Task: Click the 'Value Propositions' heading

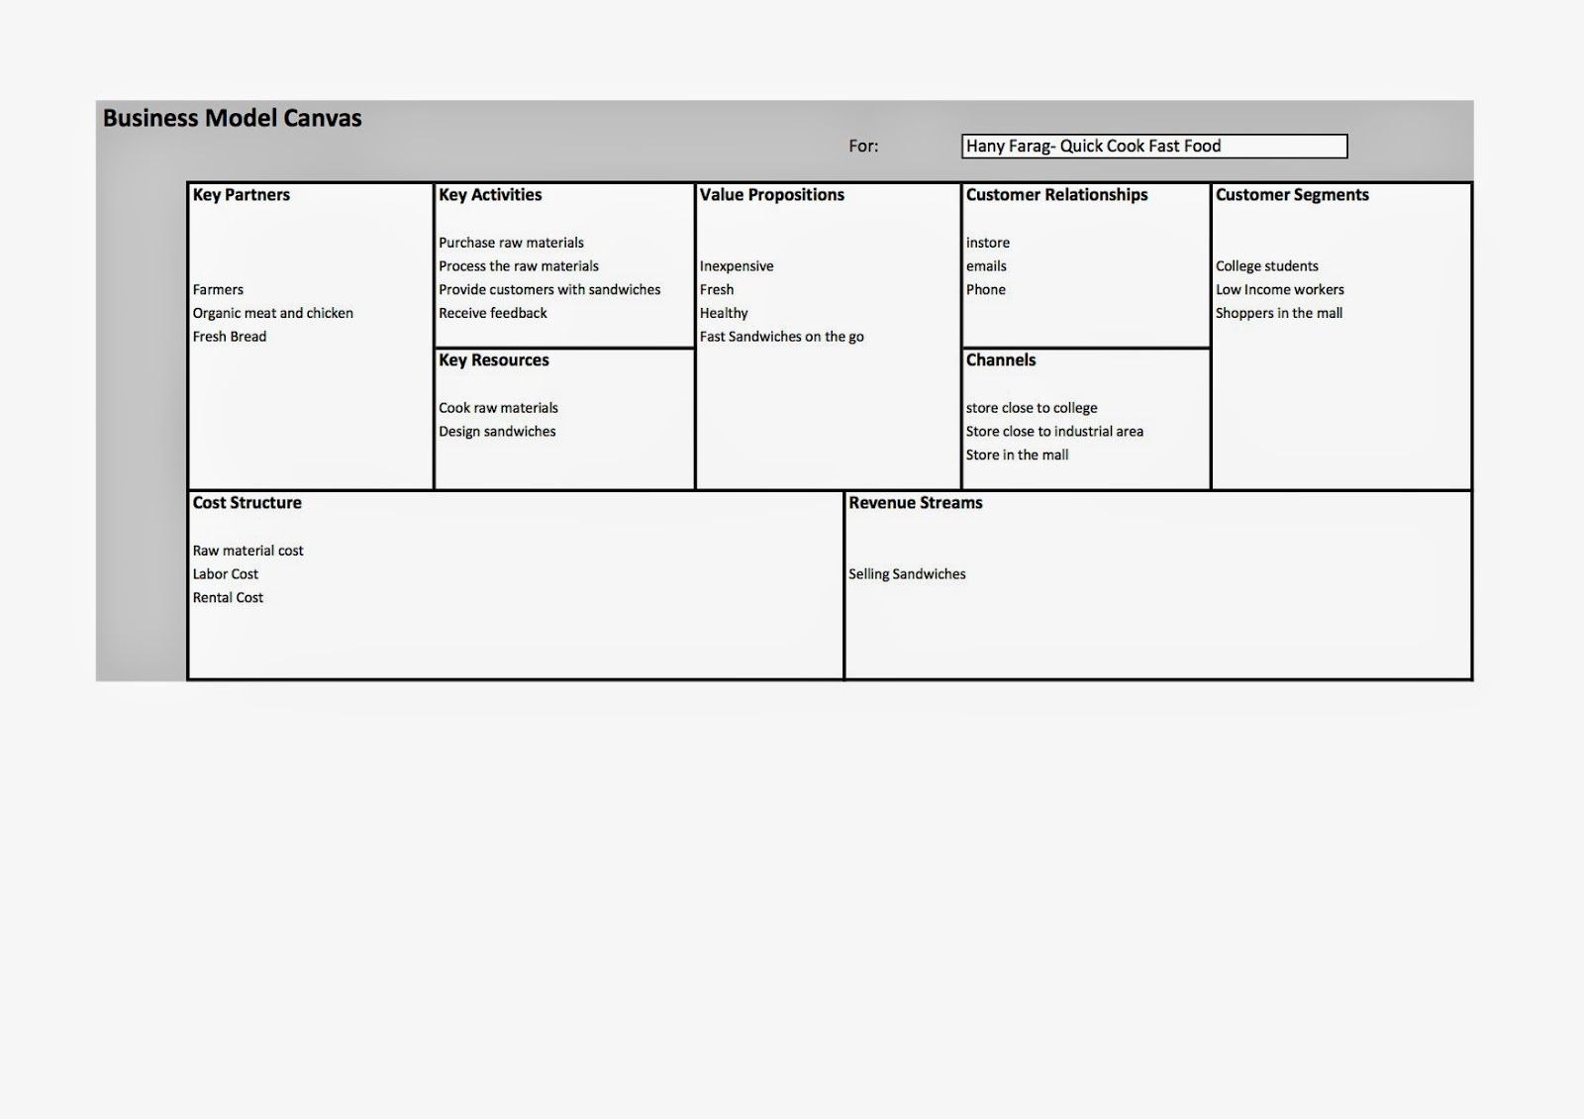Action: coord(772,195)
